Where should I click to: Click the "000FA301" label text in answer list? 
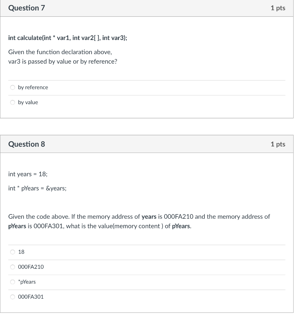coord(31,297)
